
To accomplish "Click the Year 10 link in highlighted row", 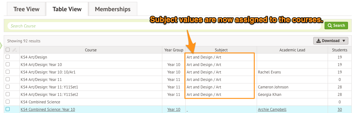I will tap(174, 109).
